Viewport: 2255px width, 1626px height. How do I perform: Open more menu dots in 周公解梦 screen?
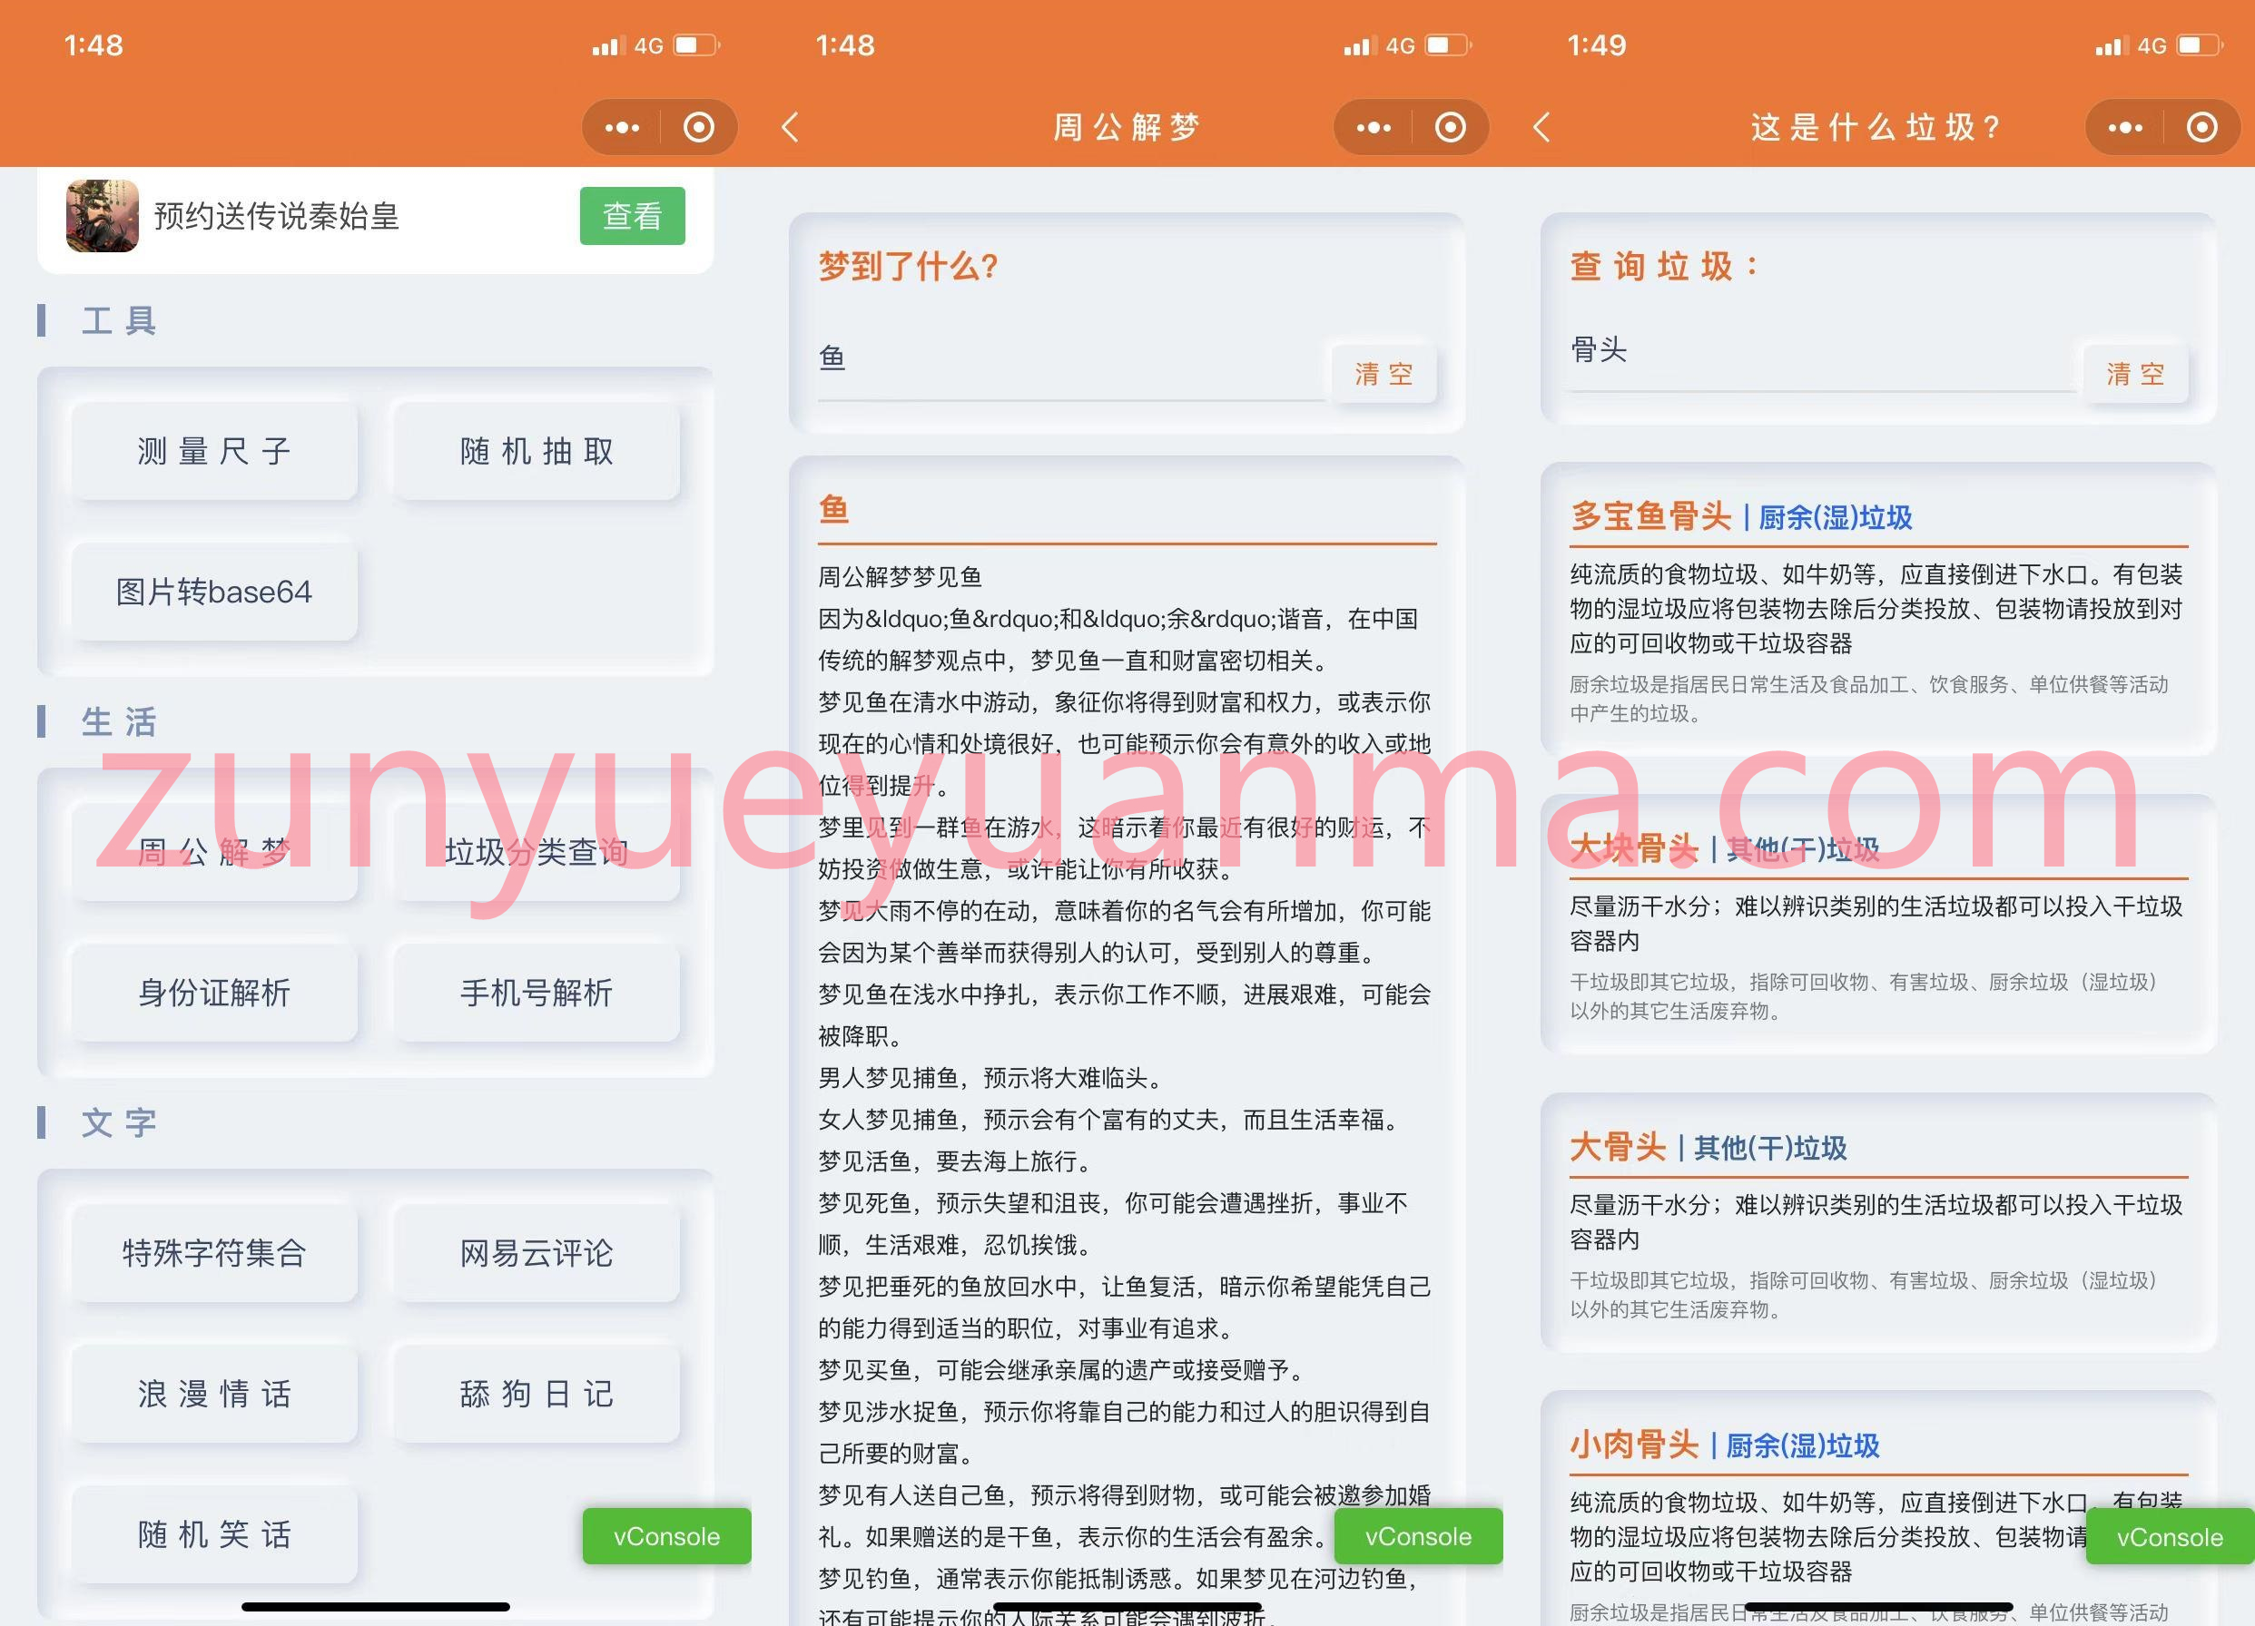pos(1374,127)
